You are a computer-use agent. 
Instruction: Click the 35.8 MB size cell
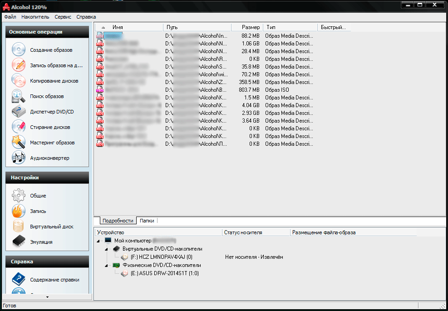[250, 67]
